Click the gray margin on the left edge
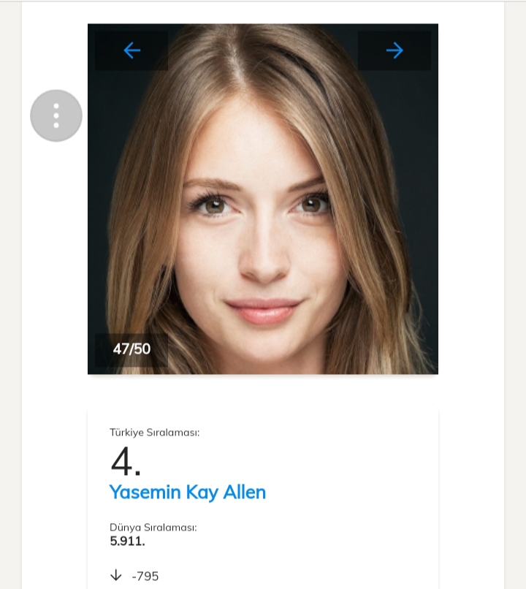 [10, 292]
